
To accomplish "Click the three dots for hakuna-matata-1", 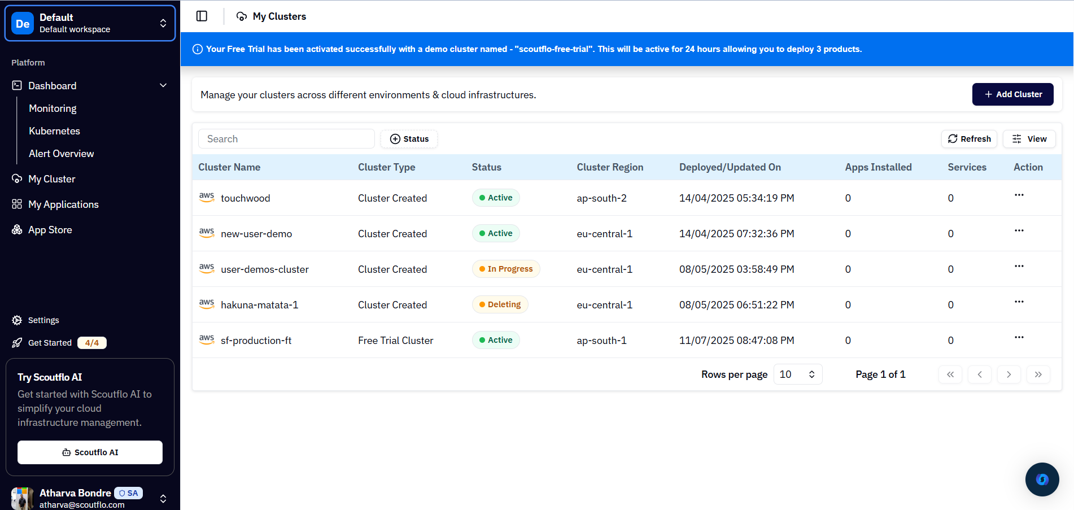I will [1019, 302].
